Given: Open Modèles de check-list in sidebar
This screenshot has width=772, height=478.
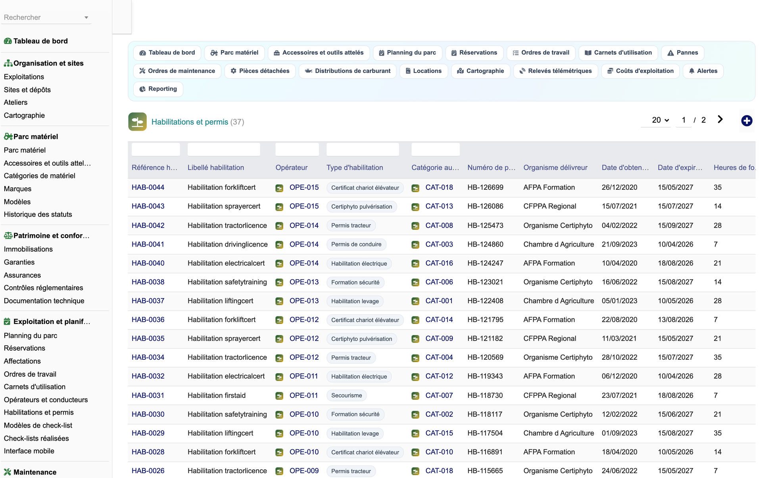Looking at the screenshot, I should (x=38, y=426).
